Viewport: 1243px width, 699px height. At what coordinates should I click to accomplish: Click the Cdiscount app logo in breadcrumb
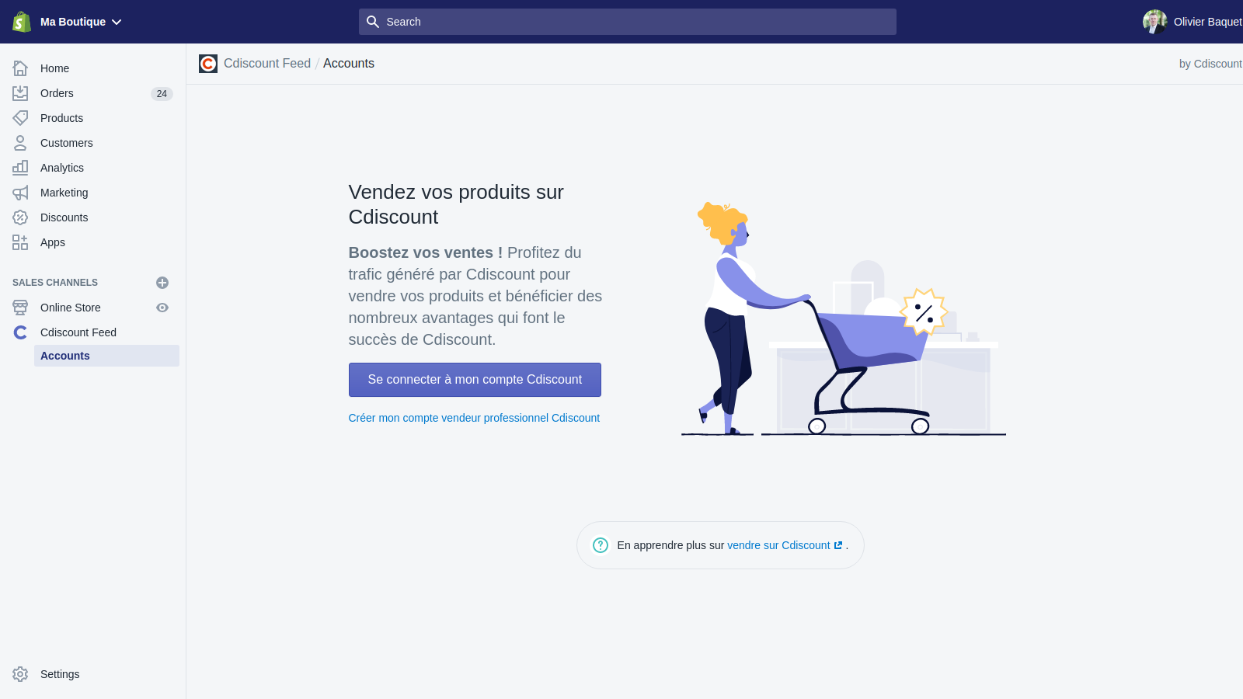point(208,64)
